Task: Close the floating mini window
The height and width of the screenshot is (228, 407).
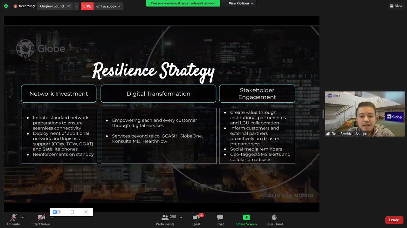Action: 86,212
